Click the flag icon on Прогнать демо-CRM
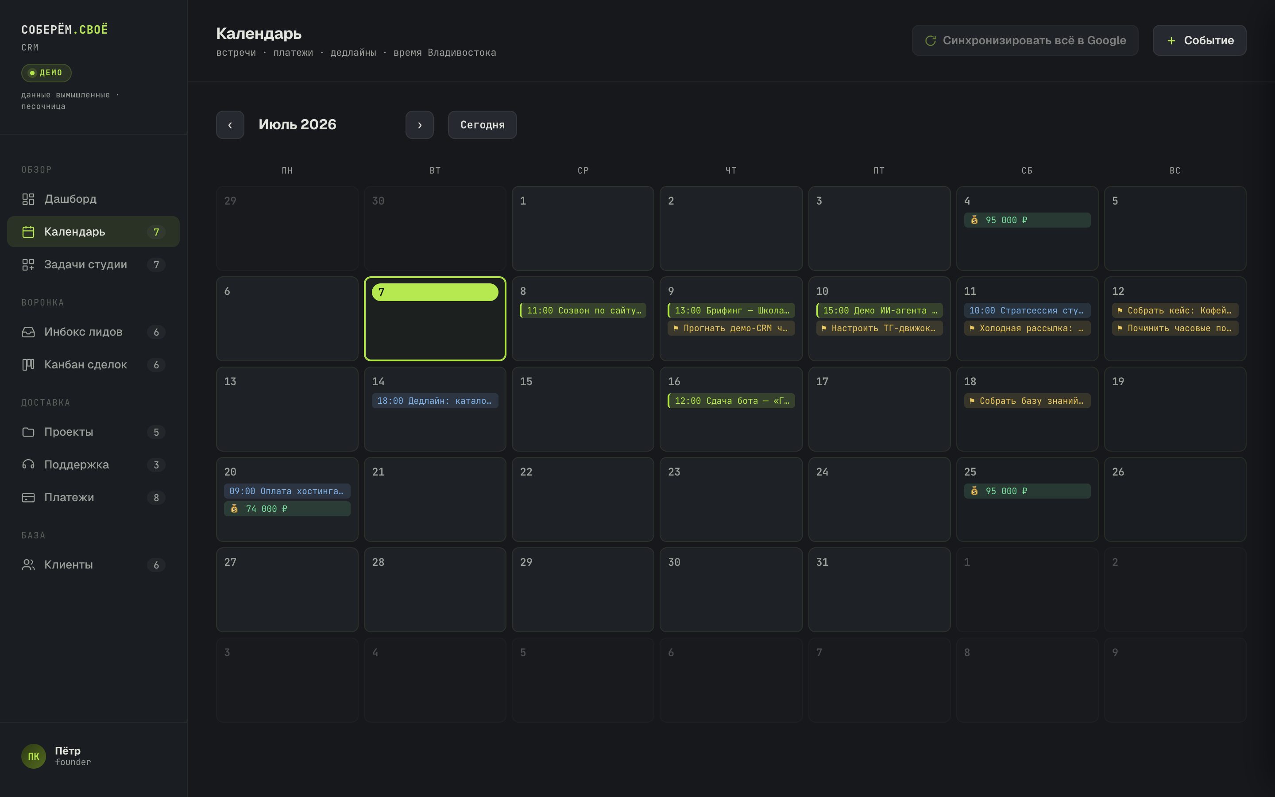Screen dimensions: 1275x797 (x=676, y=329)
